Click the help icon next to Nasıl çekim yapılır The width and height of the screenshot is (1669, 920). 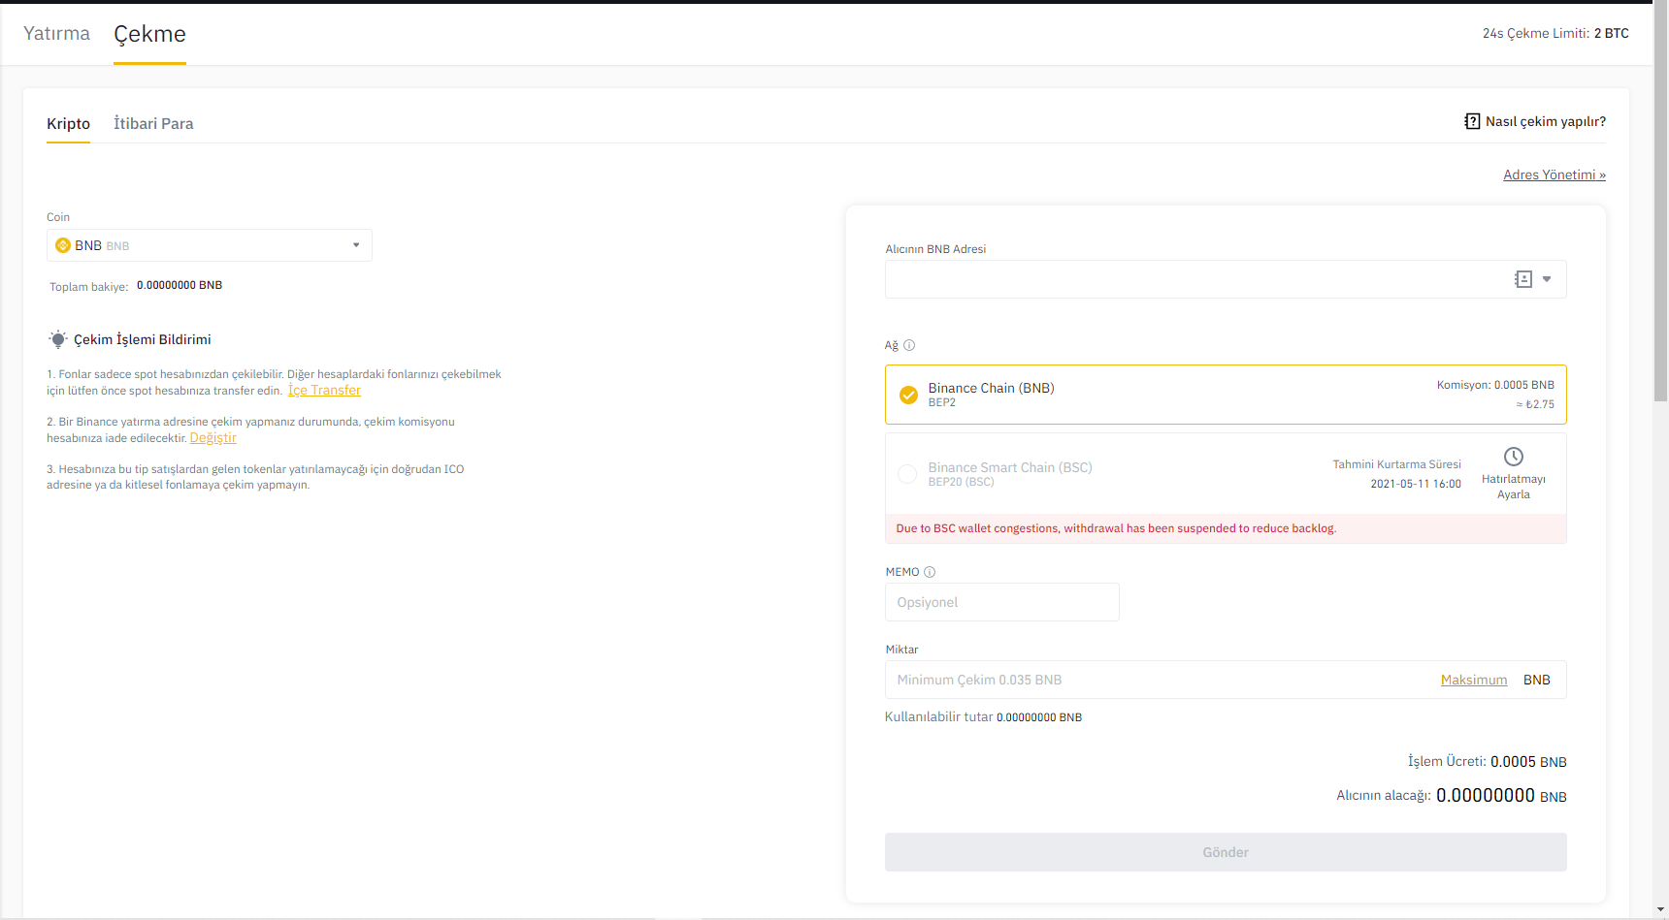pos(1472,121)
